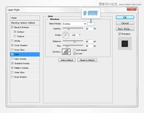
Task: Select the Texture label in list
Action: [x=21, y=36]
